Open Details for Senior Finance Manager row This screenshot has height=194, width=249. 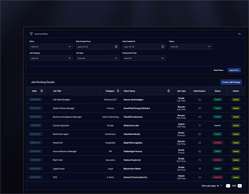(x=236, y=108)
